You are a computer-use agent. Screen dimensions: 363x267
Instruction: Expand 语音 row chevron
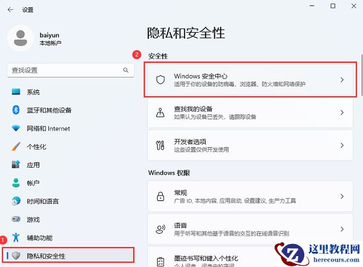(x=342, y=229)
